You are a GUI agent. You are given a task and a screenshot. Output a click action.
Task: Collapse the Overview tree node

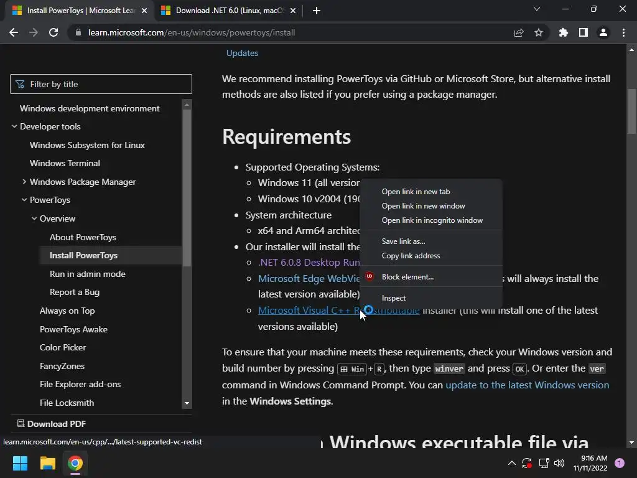(34, 218)
